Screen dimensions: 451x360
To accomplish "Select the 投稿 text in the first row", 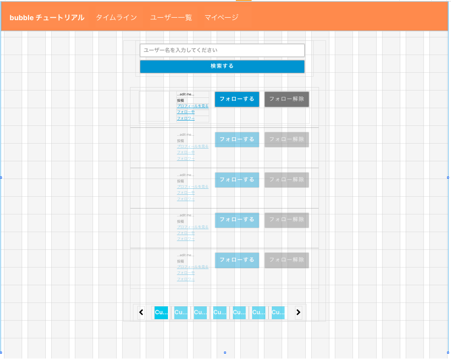I will (x=180, y=100).
